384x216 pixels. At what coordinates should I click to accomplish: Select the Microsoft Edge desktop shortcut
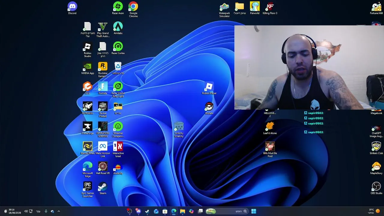coord(88,170)
